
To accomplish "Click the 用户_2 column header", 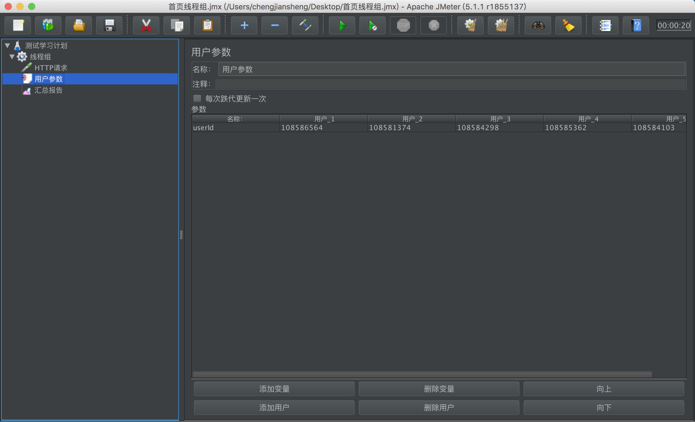I will point(412,119).
